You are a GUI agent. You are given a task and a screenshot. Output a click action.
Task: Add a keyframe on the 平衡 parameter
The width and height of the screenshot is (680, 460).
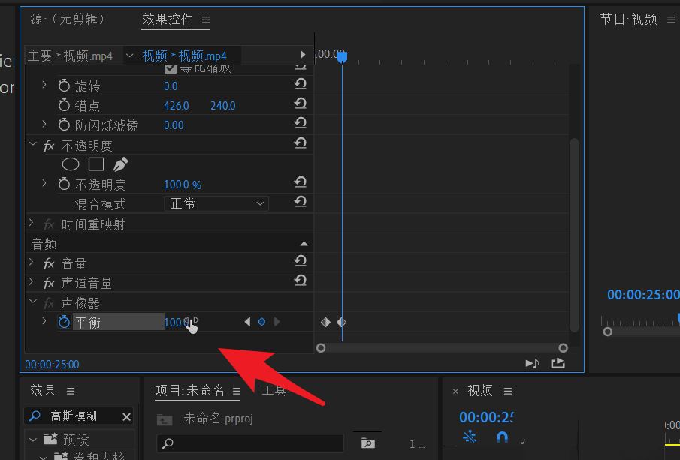point(261,321)
